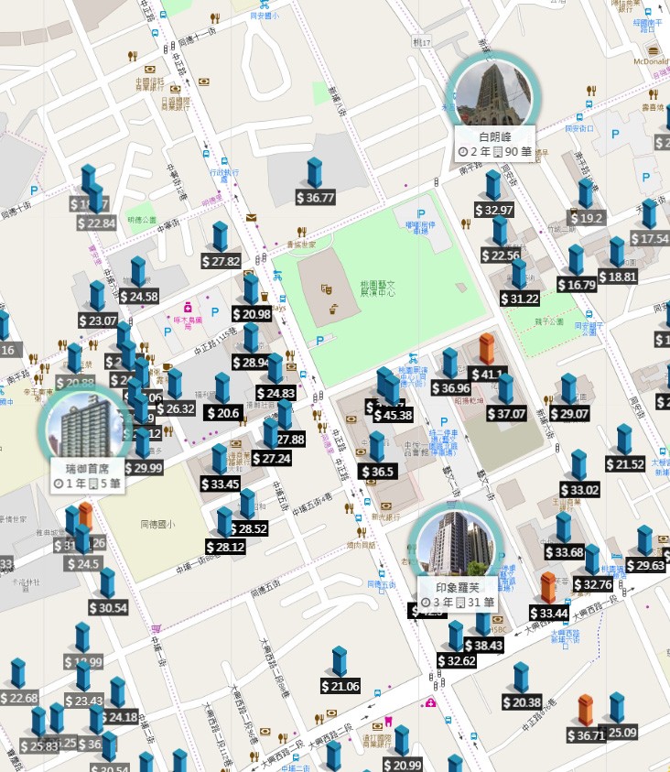Select the blue pin priced $45.38
670x772 pixels.
tap(392, 390)
